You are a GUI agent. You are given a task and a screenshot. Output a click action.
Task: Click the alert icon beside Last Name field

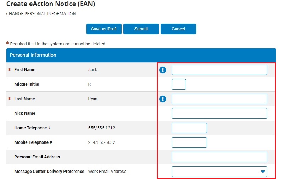point(162,99)
